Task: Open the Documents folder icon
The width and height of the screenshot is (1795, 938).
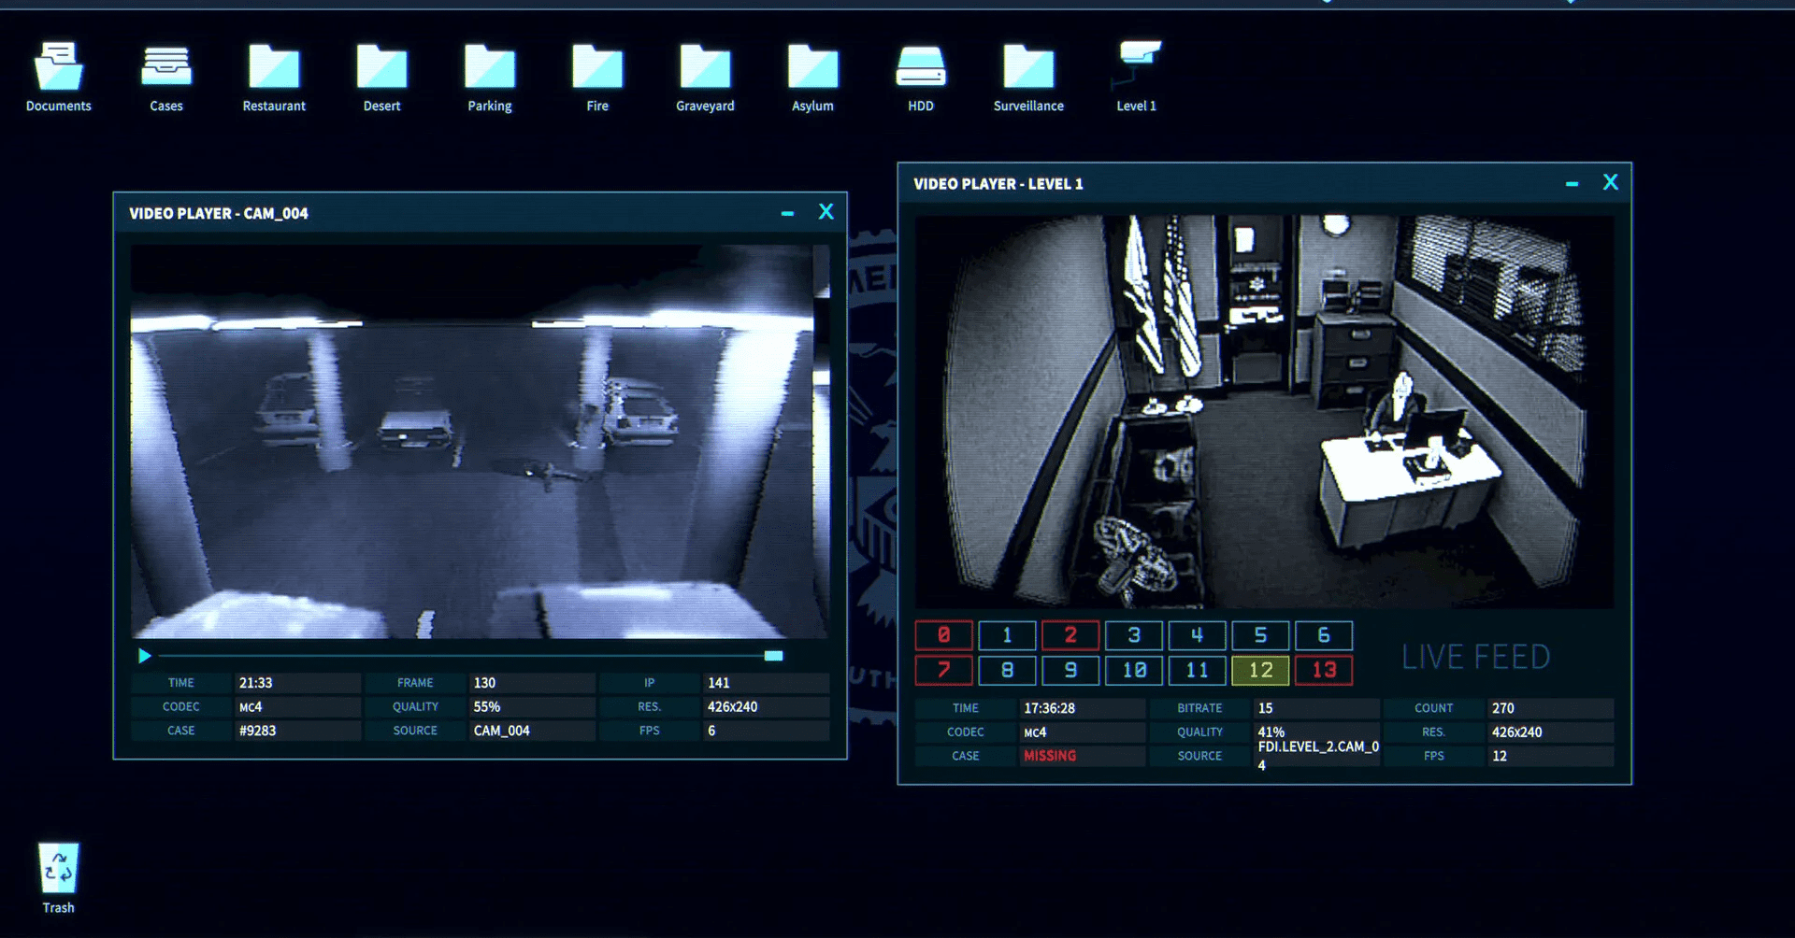Action: (59, 67)
